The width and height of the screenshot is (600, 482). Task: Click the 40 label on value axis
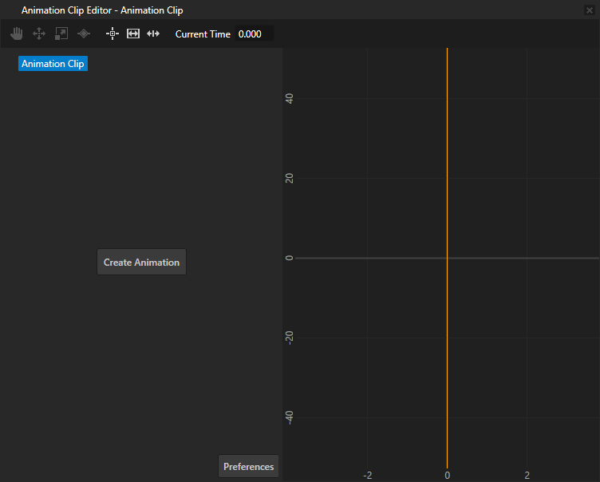290,98
